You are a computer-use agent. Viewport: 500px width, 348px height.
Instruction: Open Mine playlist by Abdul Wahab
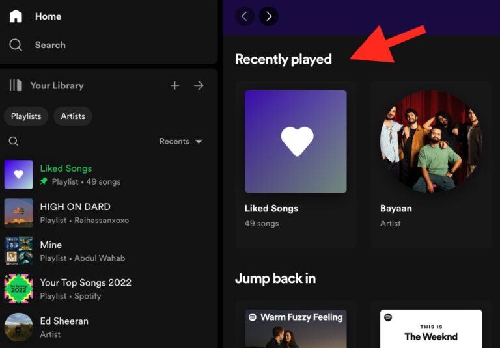click(109, 251)
